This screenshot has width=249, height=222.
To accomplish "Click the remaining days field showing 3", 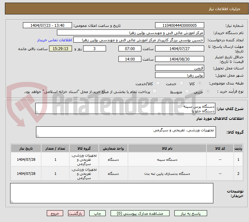I will (95, 49).
